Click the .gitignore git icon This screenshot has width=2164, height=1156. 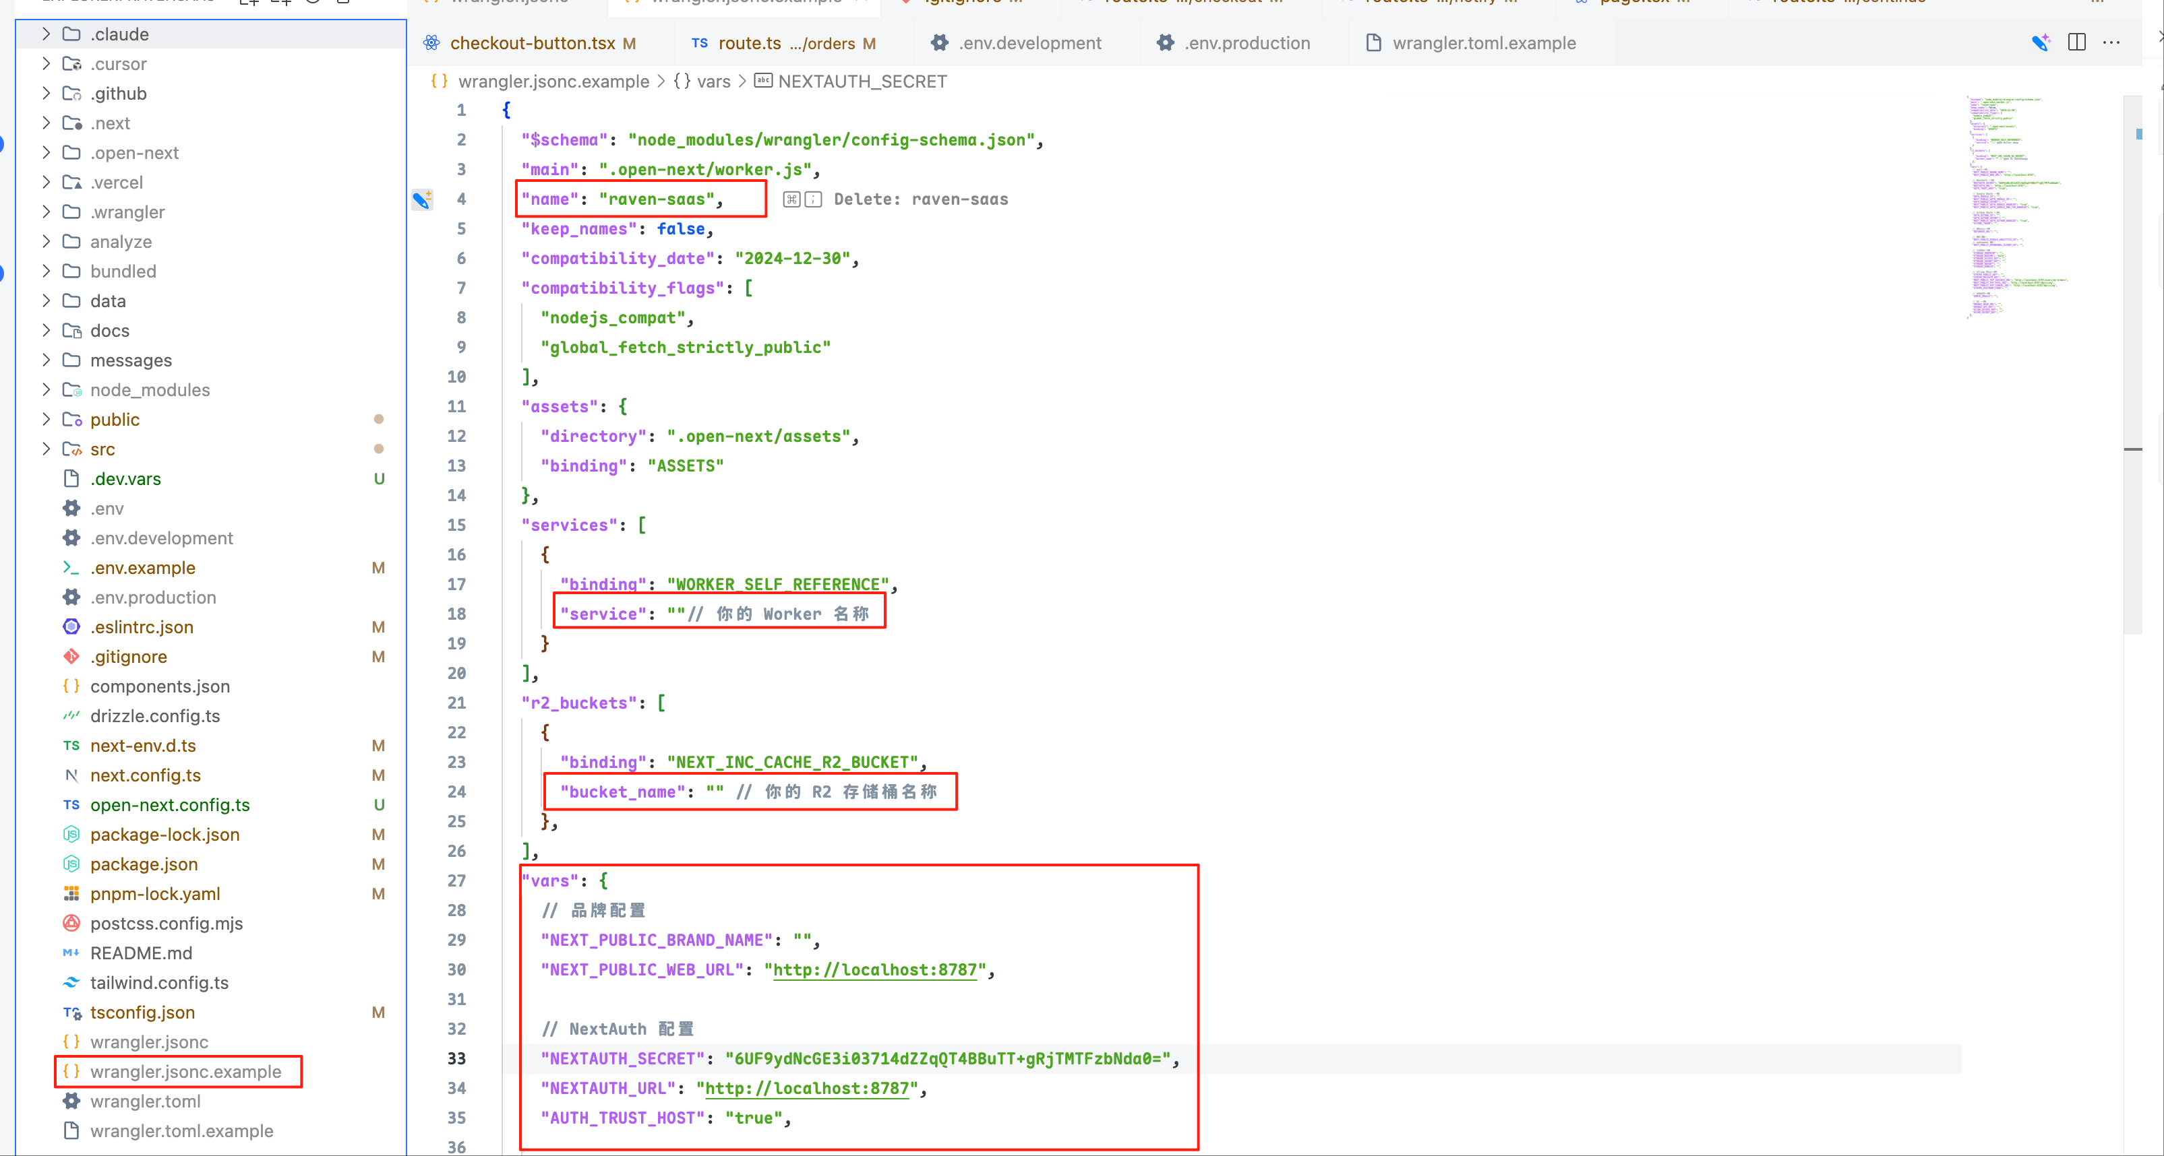(71, 655)
